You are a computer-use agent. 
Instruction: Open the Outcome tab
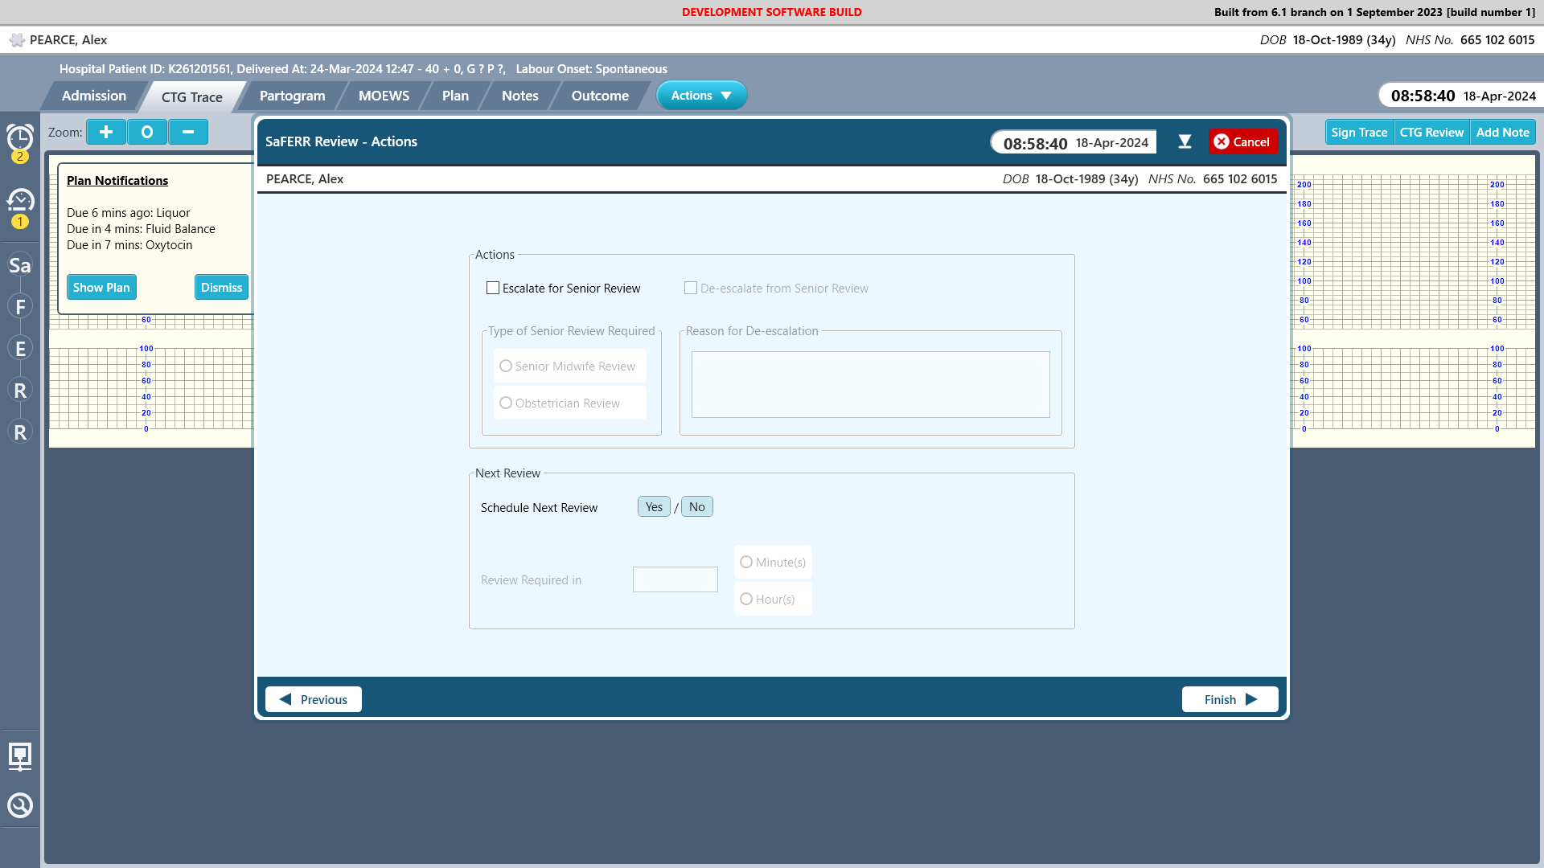600,96
